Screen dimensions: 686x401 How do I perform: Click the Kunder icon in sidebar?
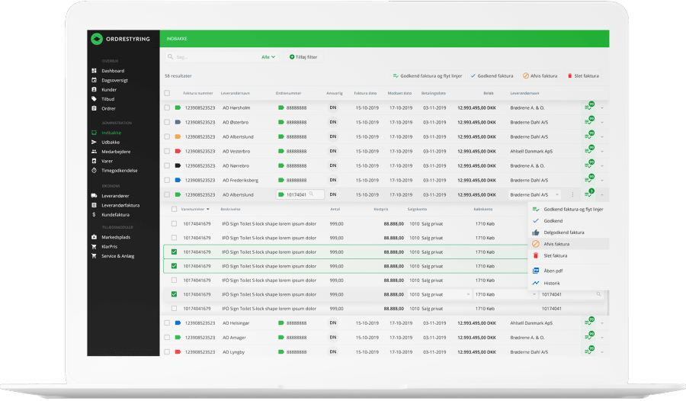point(94,89)
